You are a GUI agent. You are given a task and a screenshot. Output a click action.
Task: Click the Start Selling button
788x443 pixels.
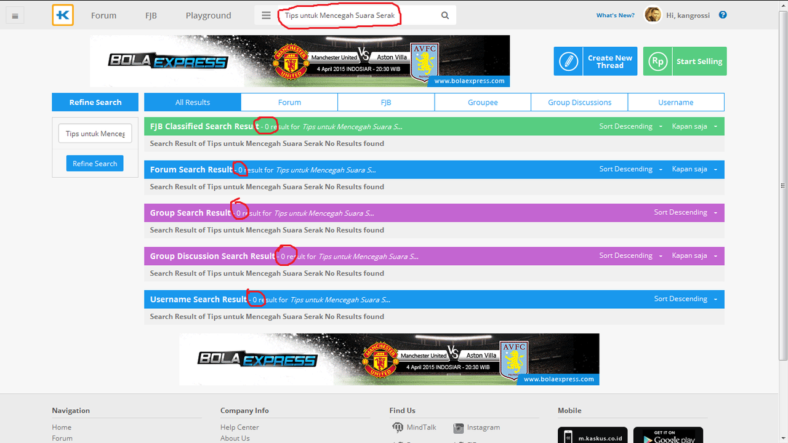click(x=685, y=62)
